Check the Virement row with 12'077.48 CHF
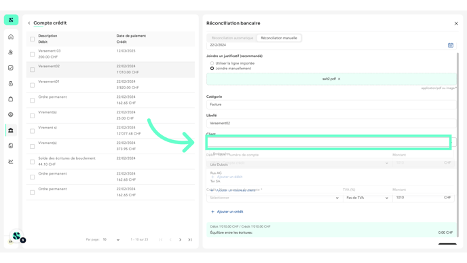The image size is (467, 263). click(x=32, y=131)
